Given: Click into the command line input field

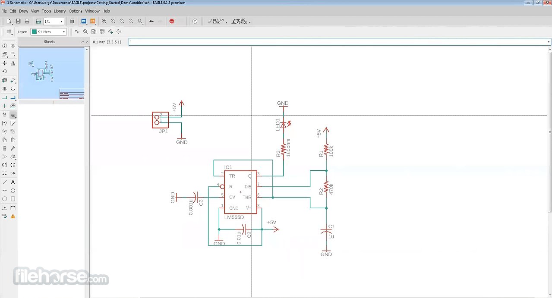Looking at the screenshot, I should coord(337,42).
